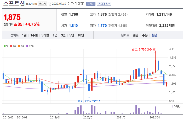Screen dimensions: 183x120
Task: Select the 1일 line chart tab
Action: coord(24,35)
